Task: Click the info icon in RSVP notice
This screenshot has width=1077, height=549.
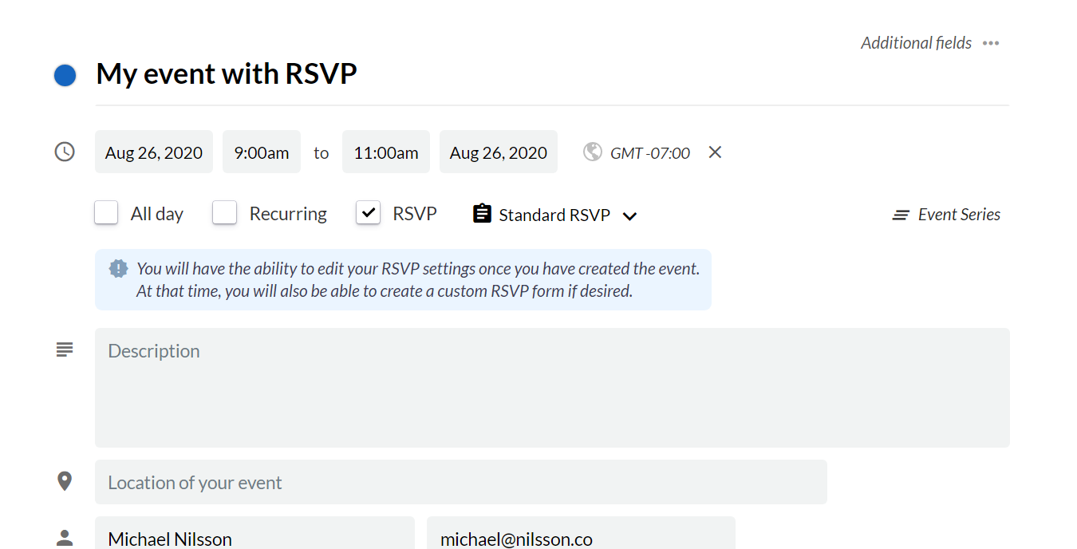Action: click(118, 268)
